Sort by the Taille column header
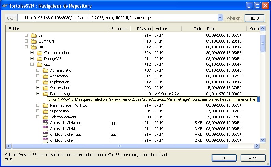The image size is (271, 167). pyautogui.click(x=193, y=29)
